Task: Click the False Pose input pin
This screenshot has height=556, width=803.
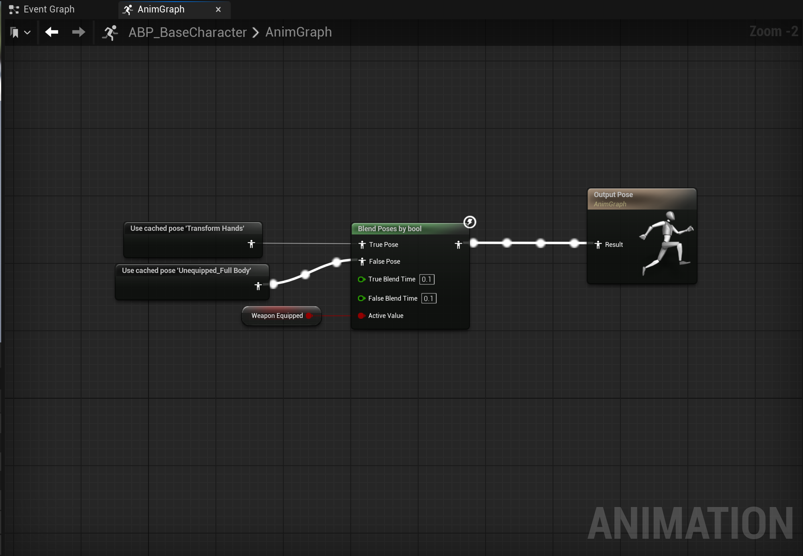Action: coord(362,261)
